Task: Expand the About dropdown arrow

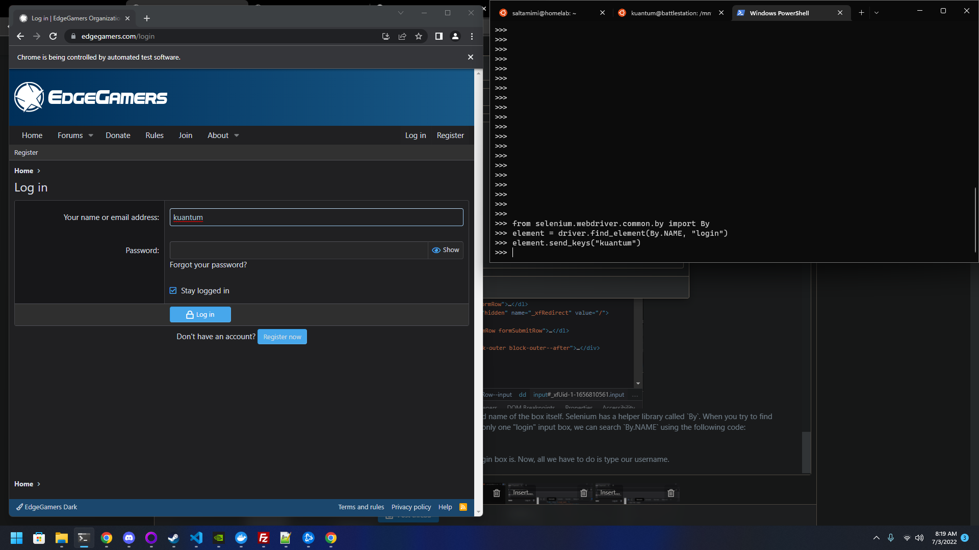Action: (237, 135)
